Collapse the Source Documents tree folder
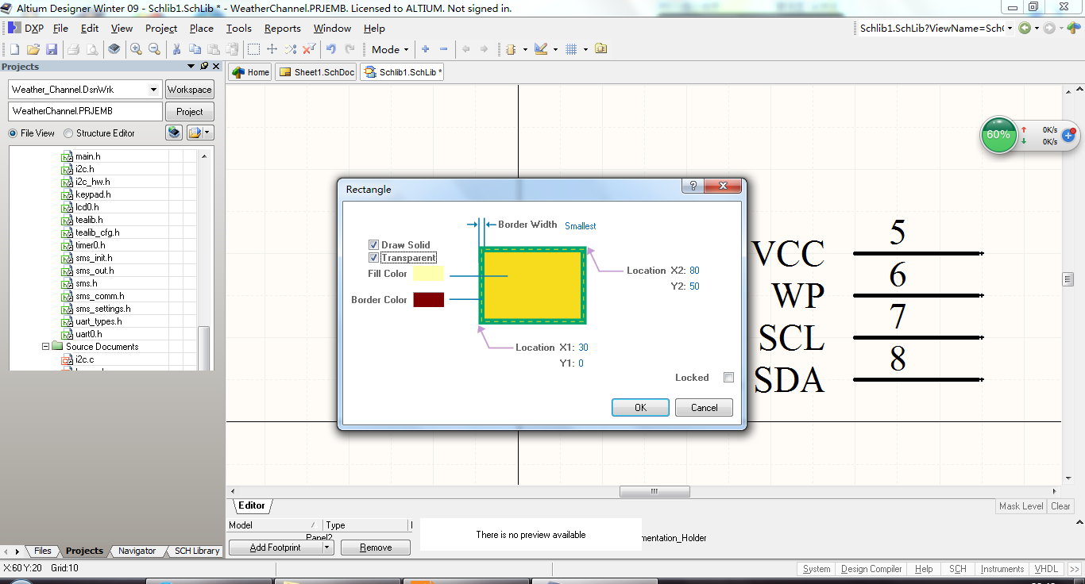Viewport: 1085px width, 584px height. pos(46,347)
